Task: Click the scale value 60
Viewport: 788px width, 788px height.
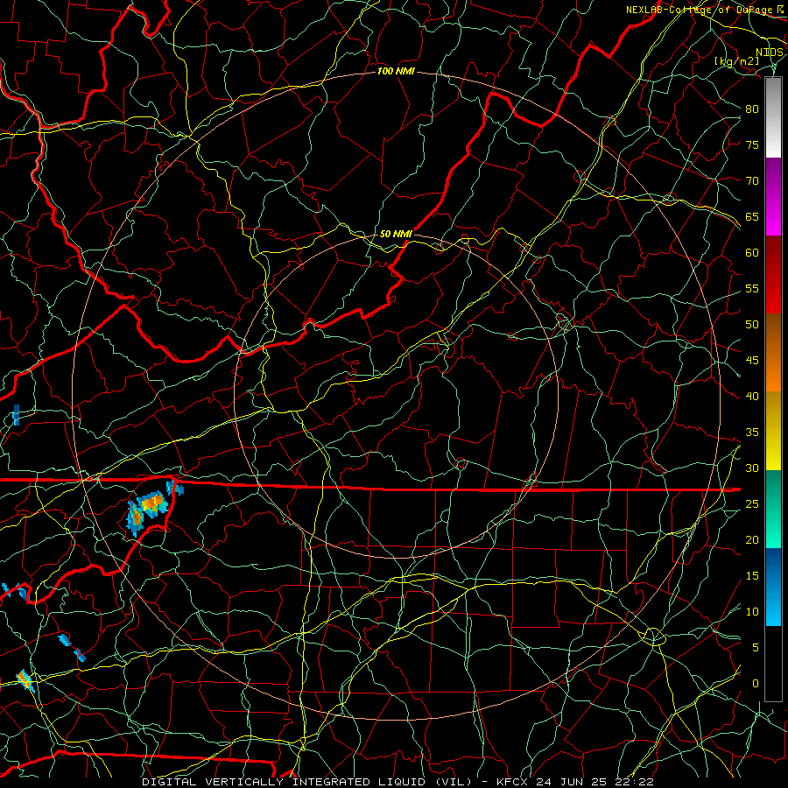Action: click(x=752, y=253)
